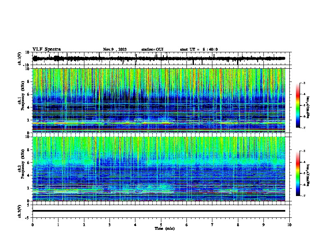Click time axis tick label '0'

[x=33, y=225]
